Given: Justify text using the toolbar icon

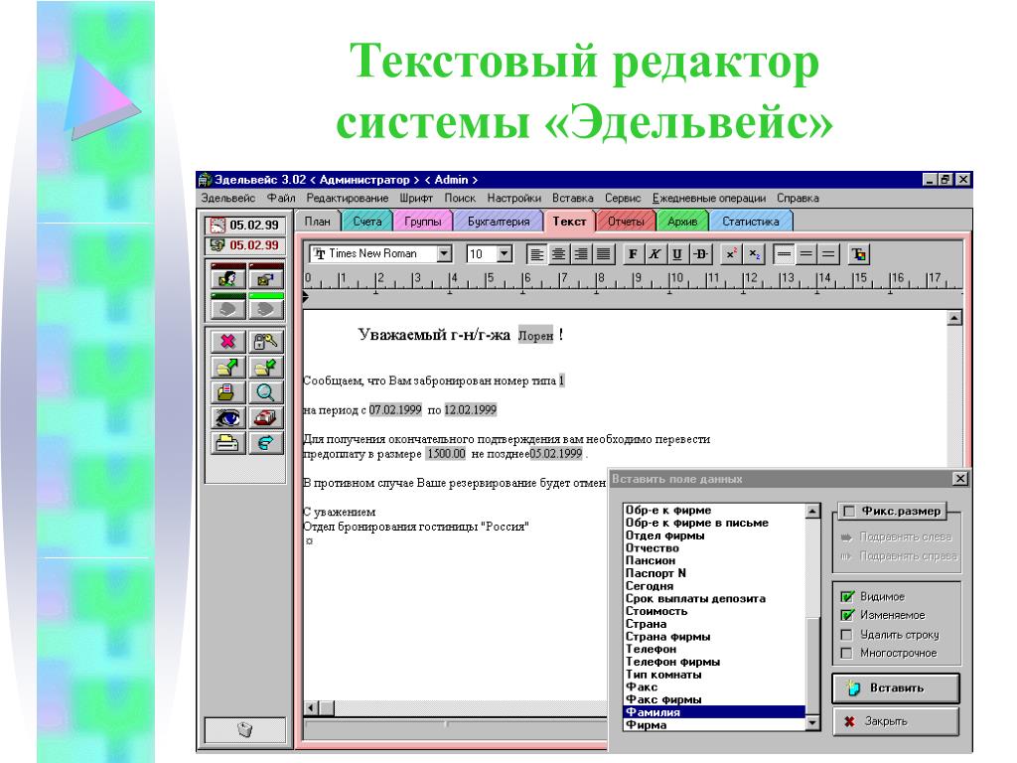Looking at the screenshot, I should 603,254.
